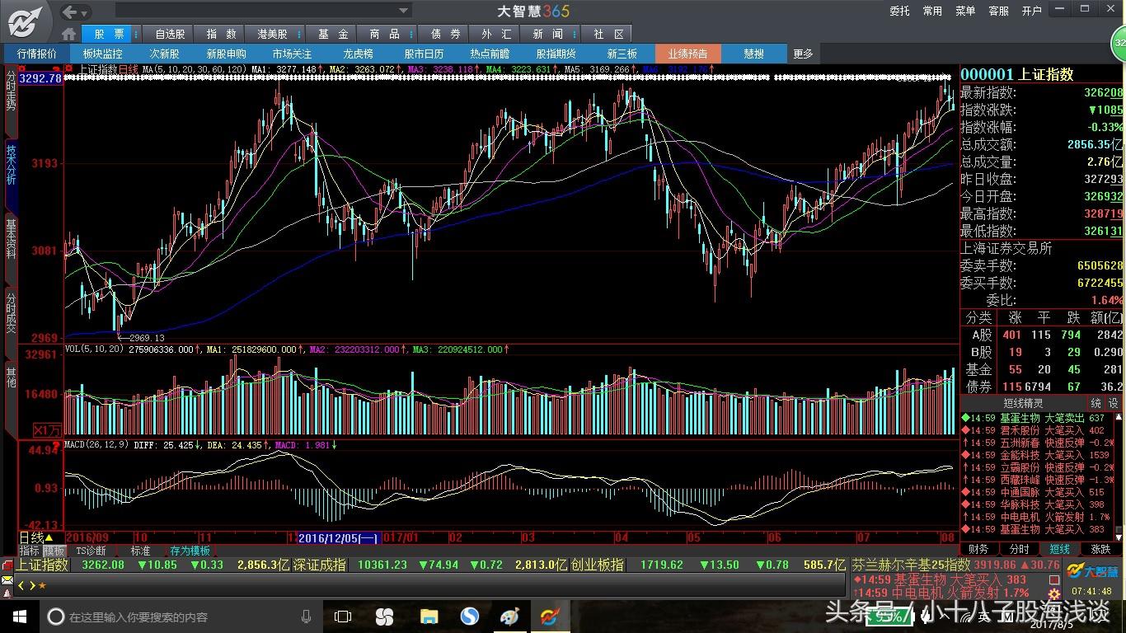Open 慧搜 sub-tab

753,54
